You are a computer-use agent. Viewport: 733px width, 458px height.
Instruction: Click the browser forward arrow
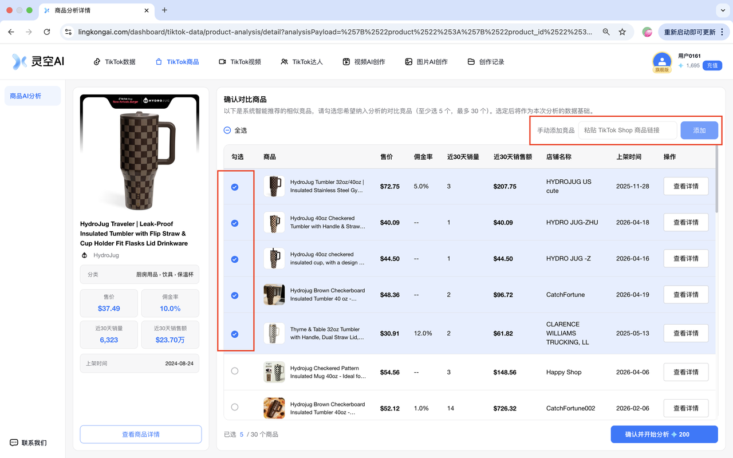pos(29,32)
